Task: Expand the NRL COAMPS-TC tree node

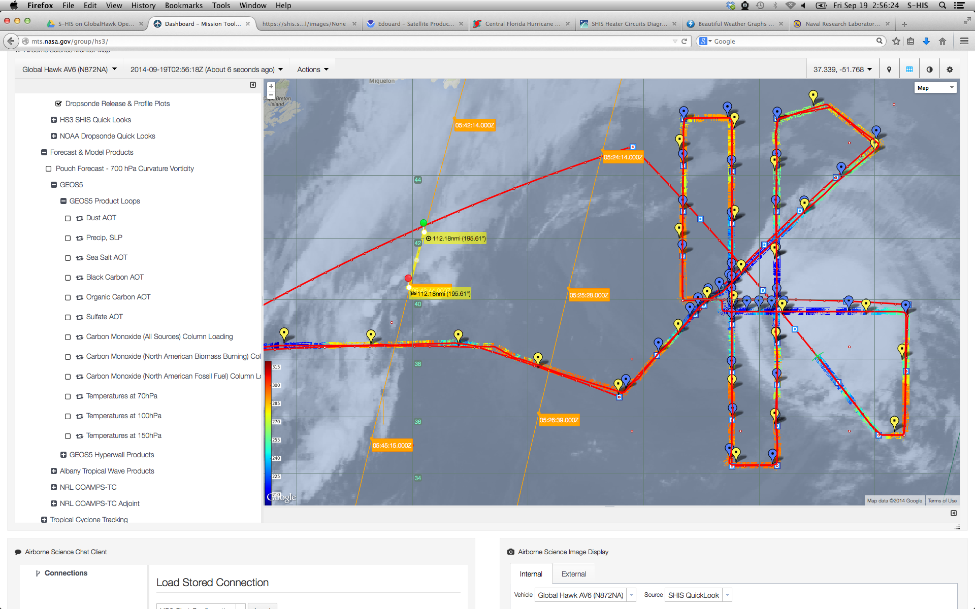Action: pyautogui.click(x=54, y=487)
